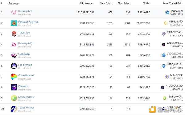
Task: Select the $803,838,966 volume cell
Action: pos(87,23)
